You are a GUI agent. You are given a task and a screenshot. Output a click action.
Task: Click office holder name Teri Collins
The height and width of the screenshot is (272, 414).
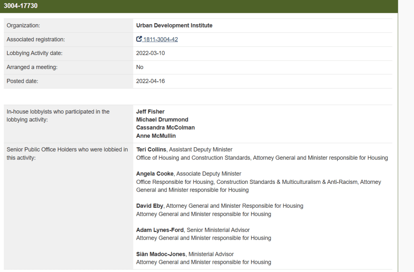(151, 150)
